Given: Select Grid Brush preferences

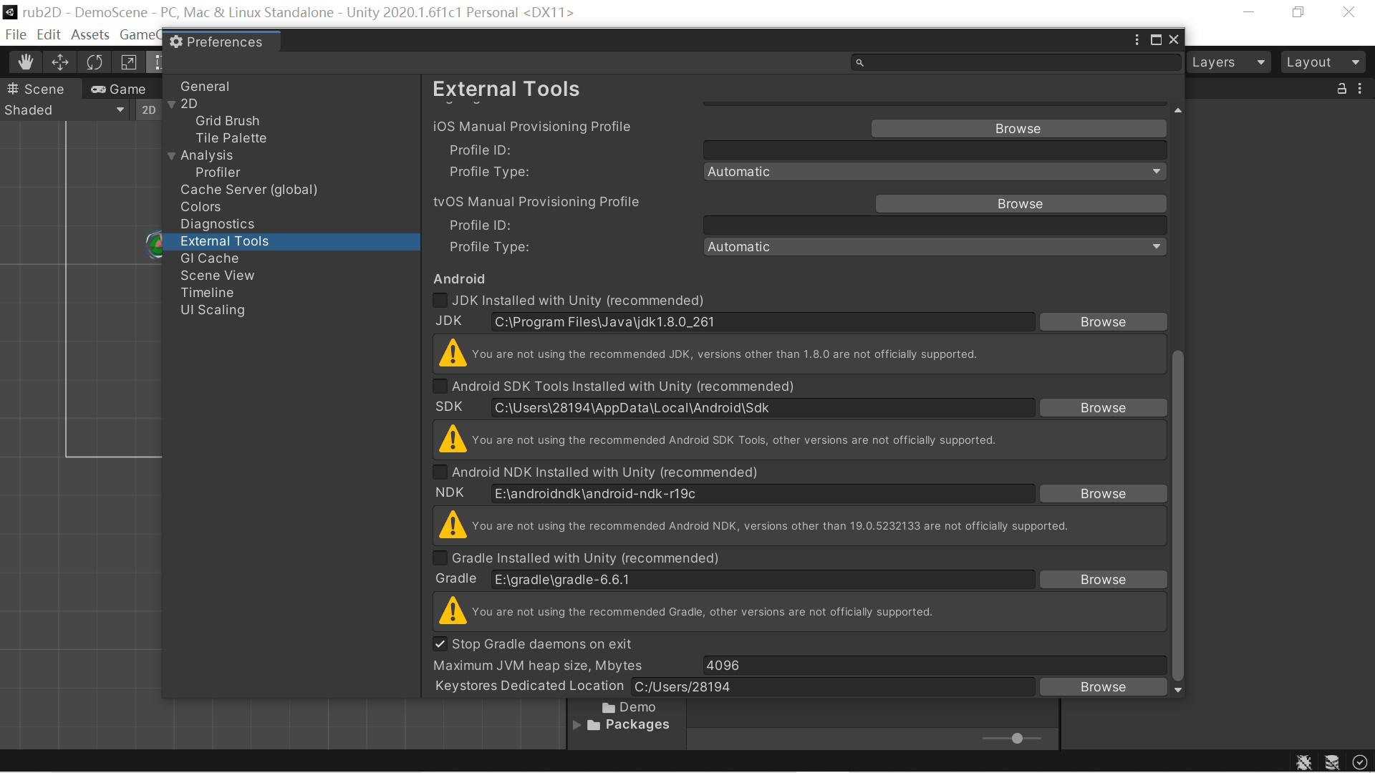Looking at the screenshot, I should (228, 121).
